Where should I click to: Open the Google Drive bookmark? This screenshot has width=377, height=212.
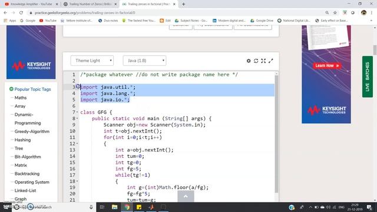pyautogui.click(x=262, y=21)
